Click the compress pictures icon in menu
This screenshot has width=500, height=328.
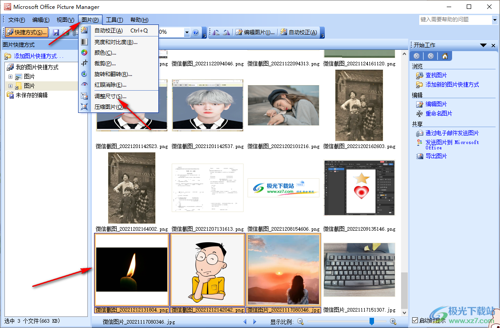coord(84,107)
